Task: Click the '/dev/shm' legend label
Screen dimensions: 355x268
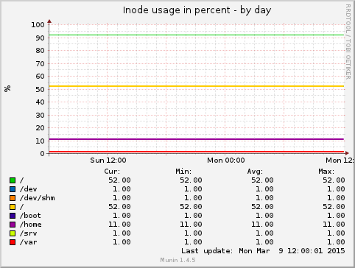Action: (38, 198)
